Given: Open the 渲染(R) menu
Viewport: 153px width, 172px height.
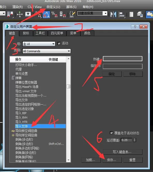Looking at the screenshot, I should coord(18,7).
